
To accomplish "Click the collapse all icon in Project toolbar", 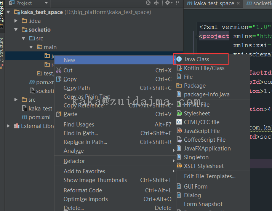I will [156, 3].
